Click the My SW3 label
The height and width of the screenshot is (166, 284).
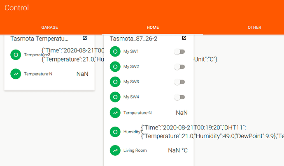(x=131, y=82)
